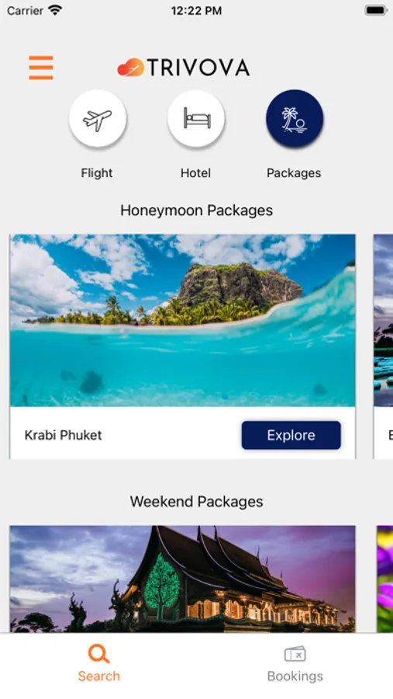Screen dimensions: 393x699
Task: Tap the Wi-Fi status icon
Action: point(55,10)
